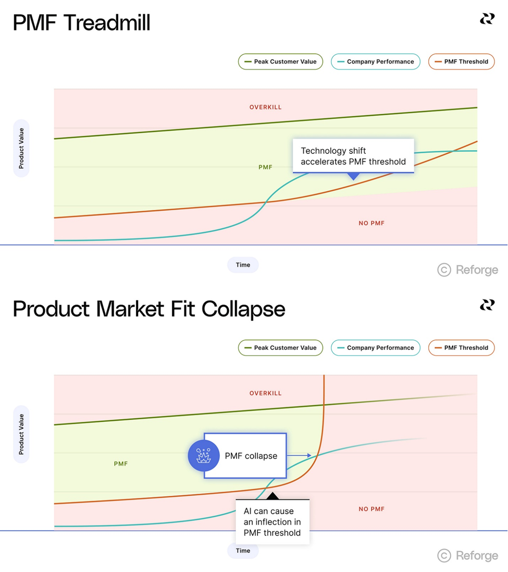The width and height of the screenshot is (508, 572).
Task: Click the black triangle pointer above the AI inflection callout
Action: pos(272,495)
